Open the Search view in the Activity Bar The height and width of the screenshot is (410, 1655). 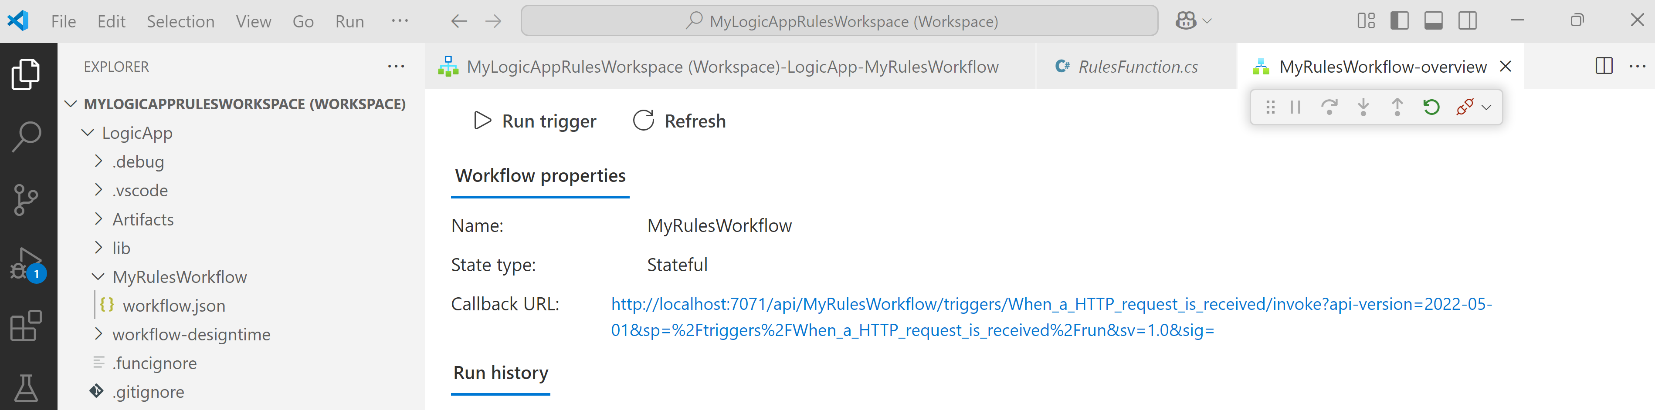coord(26,135)
